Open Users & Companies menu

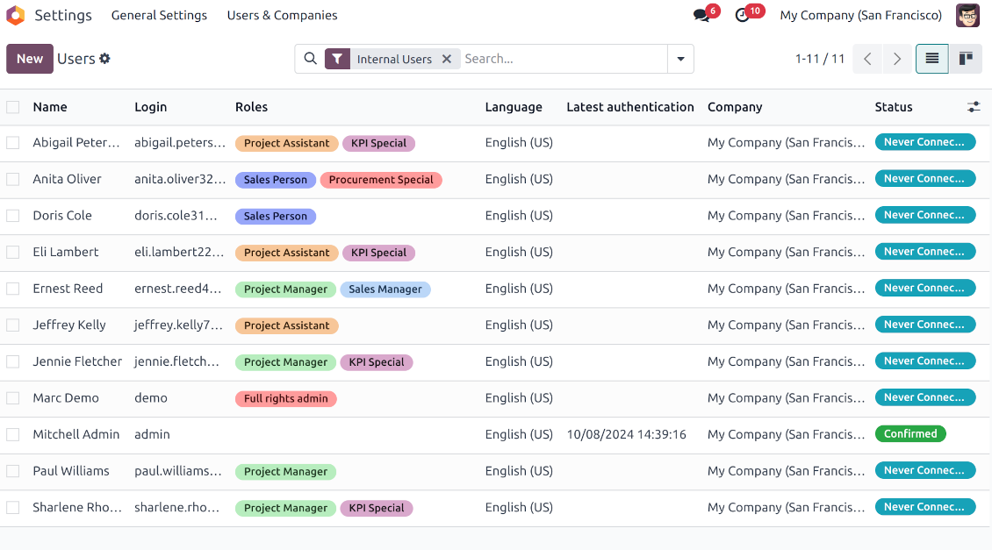tap(282, 16)
